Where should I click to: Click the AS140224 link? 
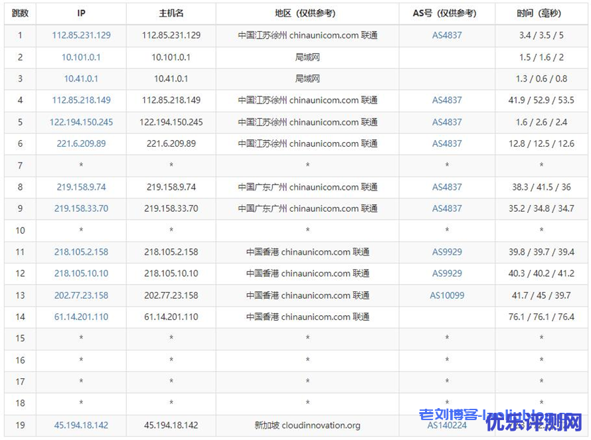447,425
